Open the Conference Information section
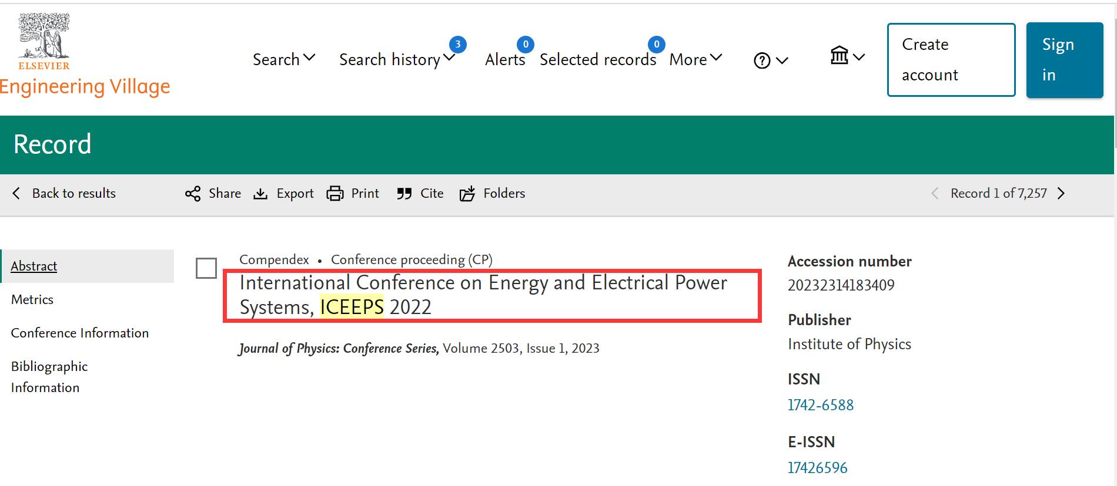The width and height of the screenshot is (1117, 486). pos(80,333)
